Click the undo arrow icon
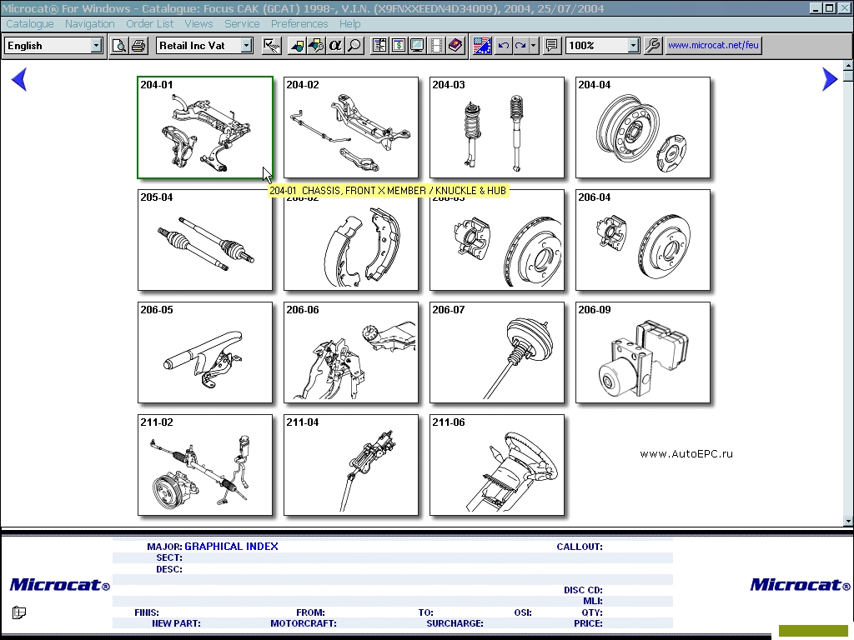Viewport: 854px width, 640px height. click(x=503, y=46)
